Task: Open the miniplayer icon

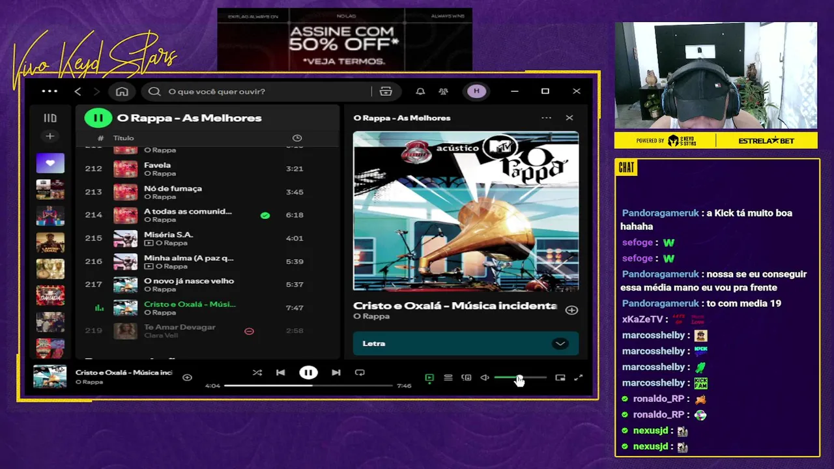Action: point(560,378)
